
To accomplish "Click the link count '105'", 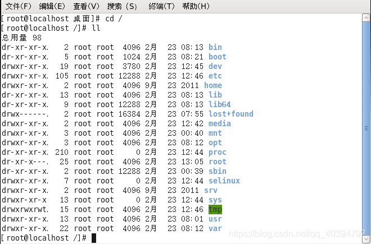I will click(62, 76).
